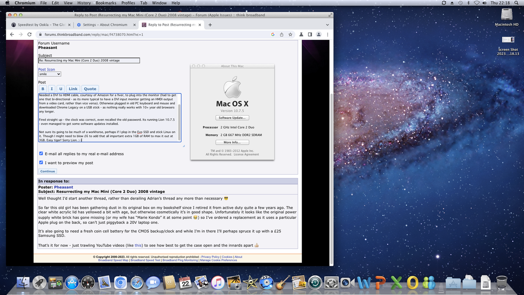Submit the reply with Continue
The height and width of the screenshot is (295, 524).
coord(47,171)
